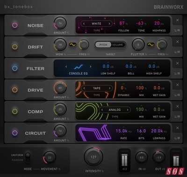Toggle the DRIVE module power button
The image size is (187, 177).
click(15, 90)
